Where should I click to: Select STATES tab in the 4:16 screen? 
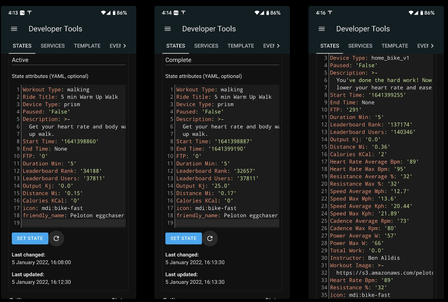(x=330, y=46)
